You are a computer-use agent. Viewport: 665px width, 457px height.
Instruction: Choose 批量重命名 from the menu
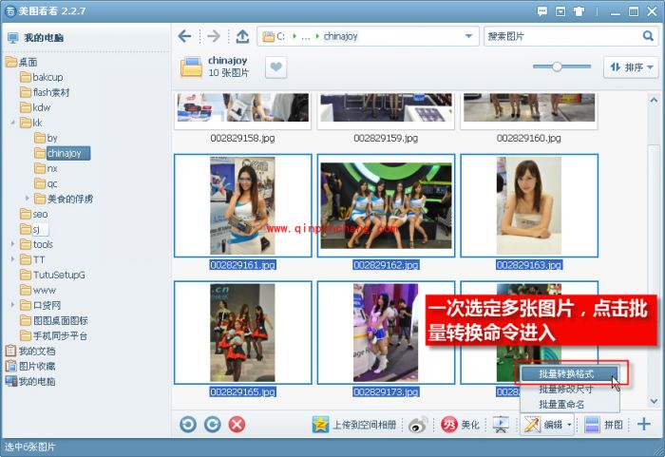(561, 404)
